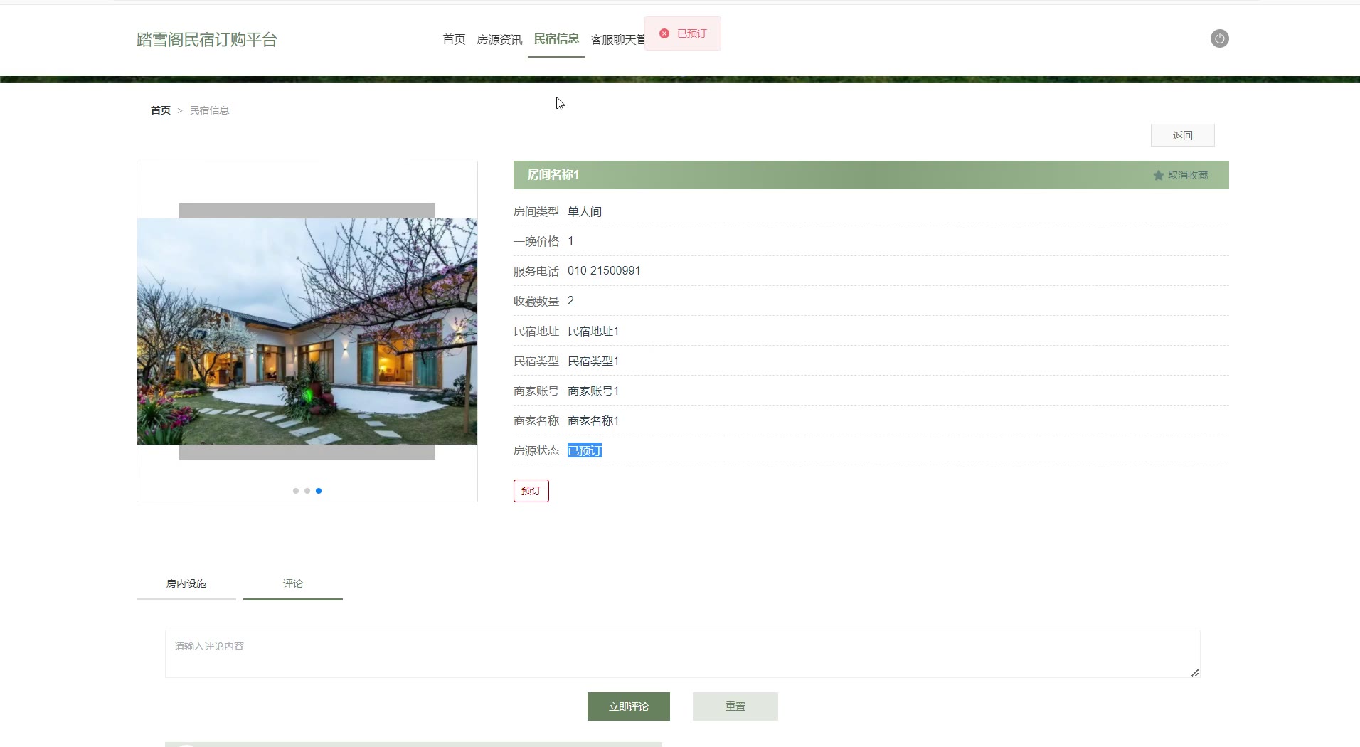
Task: Click the power logout icon
Action: click(x=1219, y=38)
